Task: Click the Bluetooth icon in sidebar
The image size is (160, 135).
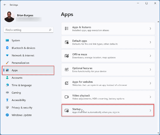Action: 7,48
